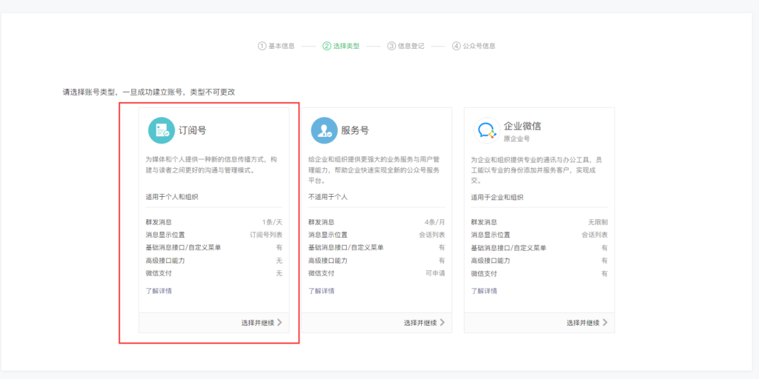759x379 pixels.
Task: Click the step 2 circle numeral
Action: [x=327, y=46]
